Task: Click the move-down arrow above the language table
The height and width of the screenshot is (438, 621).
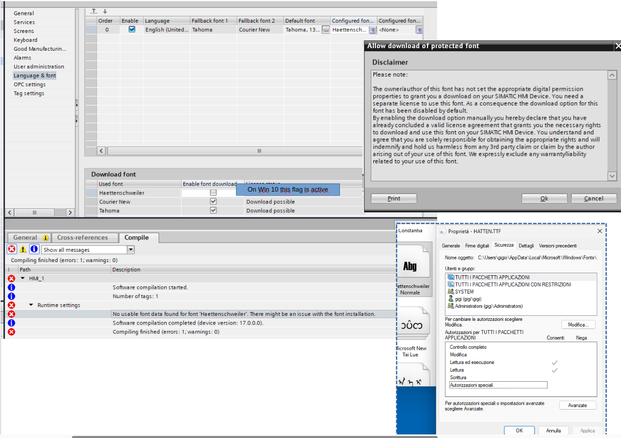Action: (x=105, y=12)
